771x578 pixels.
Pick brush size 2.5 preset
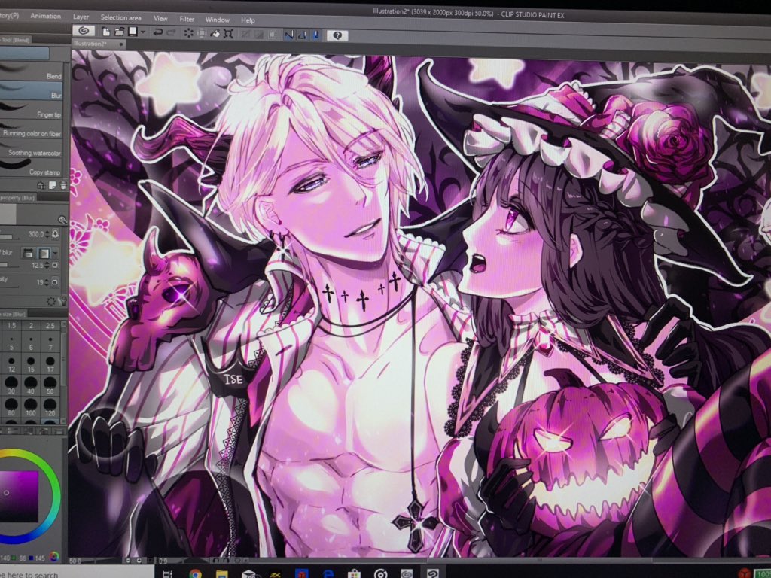coord(50,325)
